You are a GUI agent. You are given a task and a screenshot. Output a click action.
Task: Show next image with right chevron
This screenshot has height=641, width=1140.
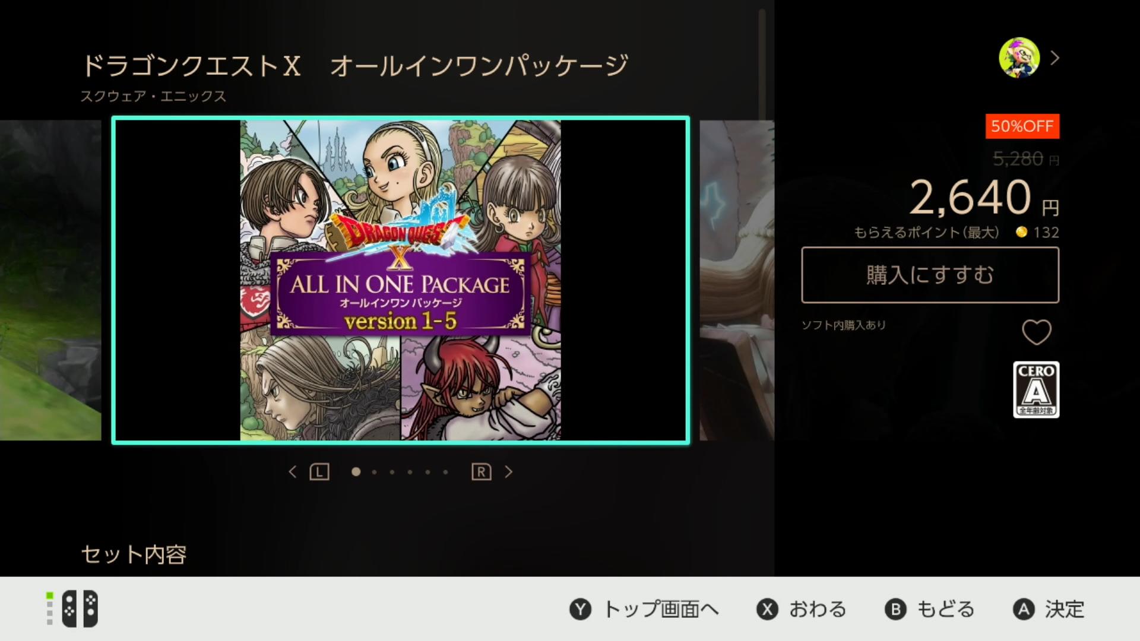[509, 472]
